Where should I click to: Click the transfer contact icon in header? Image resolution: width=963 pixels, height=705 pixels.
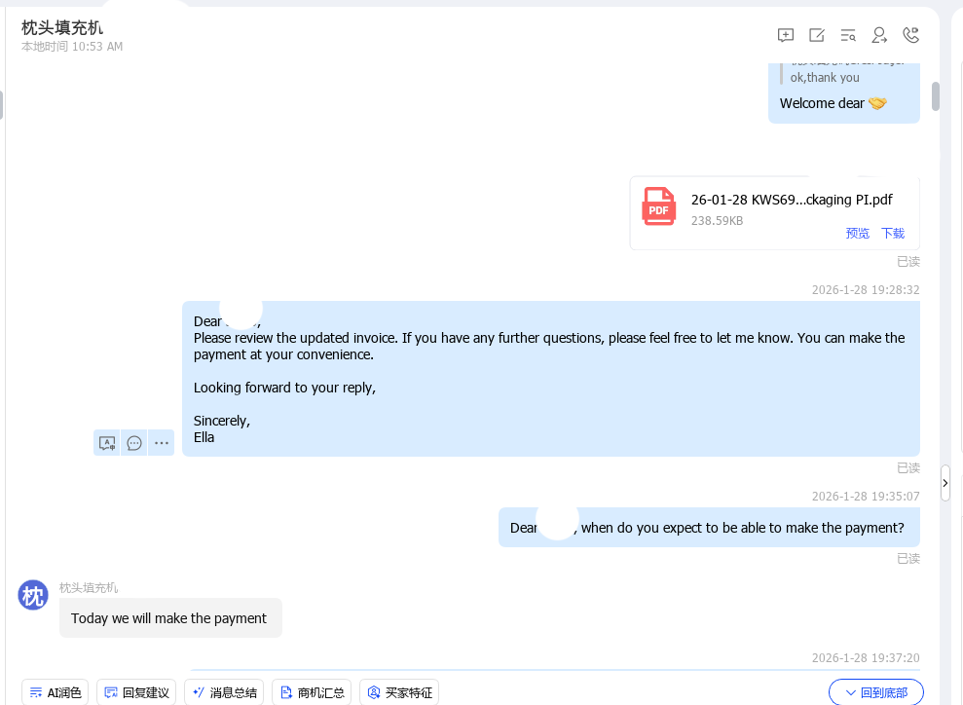(879, 36)
